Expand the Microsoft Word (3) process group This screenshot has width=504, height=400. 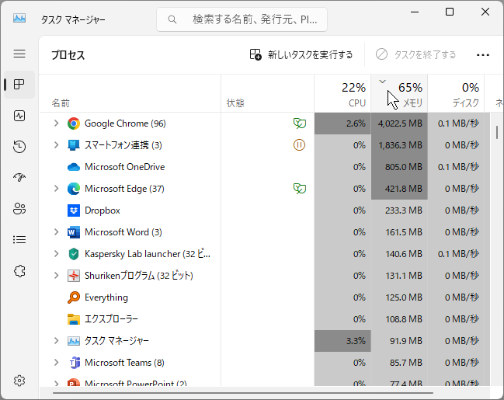coord(56,231)
